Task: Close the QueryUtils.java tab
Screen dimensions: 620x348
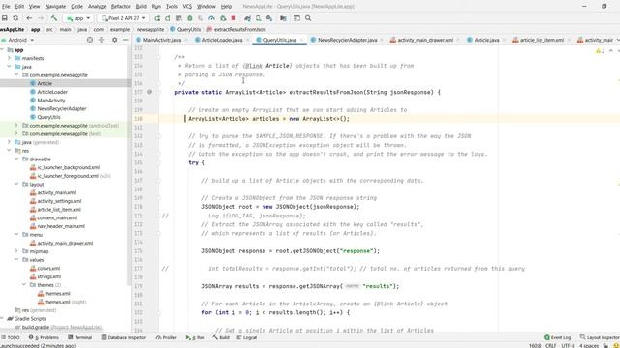Action: (301, 40)
